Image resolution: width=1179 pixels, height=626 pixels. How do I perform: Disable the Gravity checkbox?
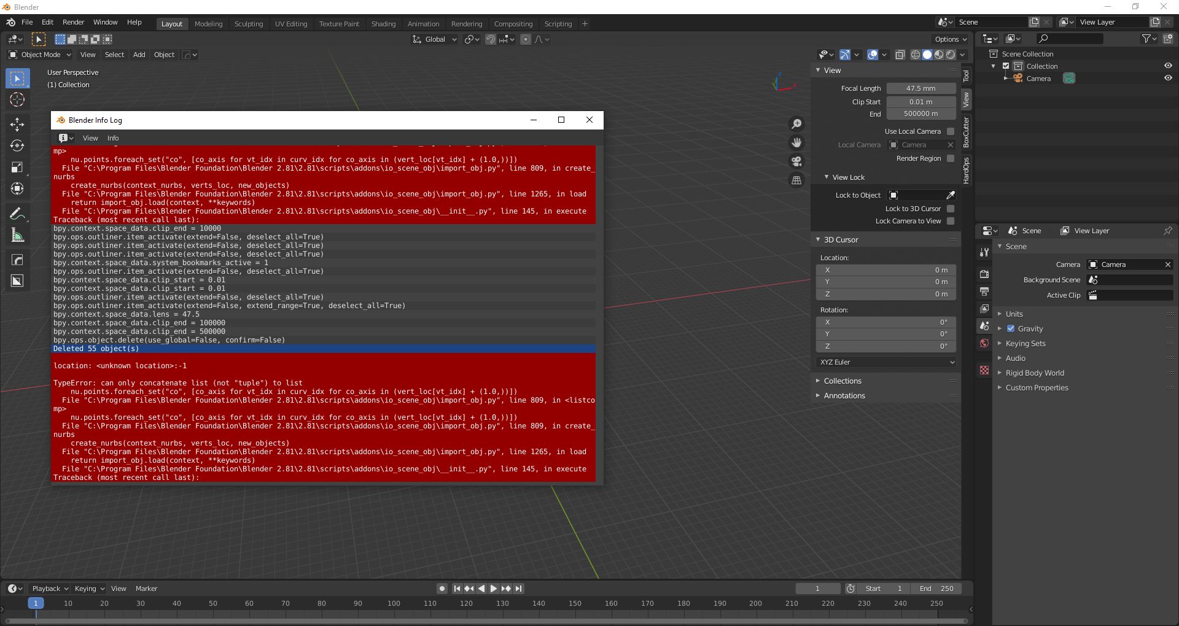tap(1011, 328)
